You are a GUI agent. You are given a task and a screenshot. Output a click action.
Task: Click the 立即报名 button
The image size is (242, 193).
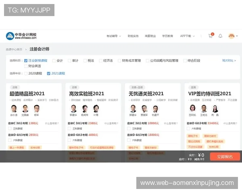click(225, 157)
